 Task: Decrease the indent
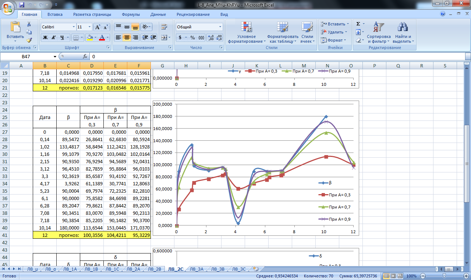tap(145, 37)
